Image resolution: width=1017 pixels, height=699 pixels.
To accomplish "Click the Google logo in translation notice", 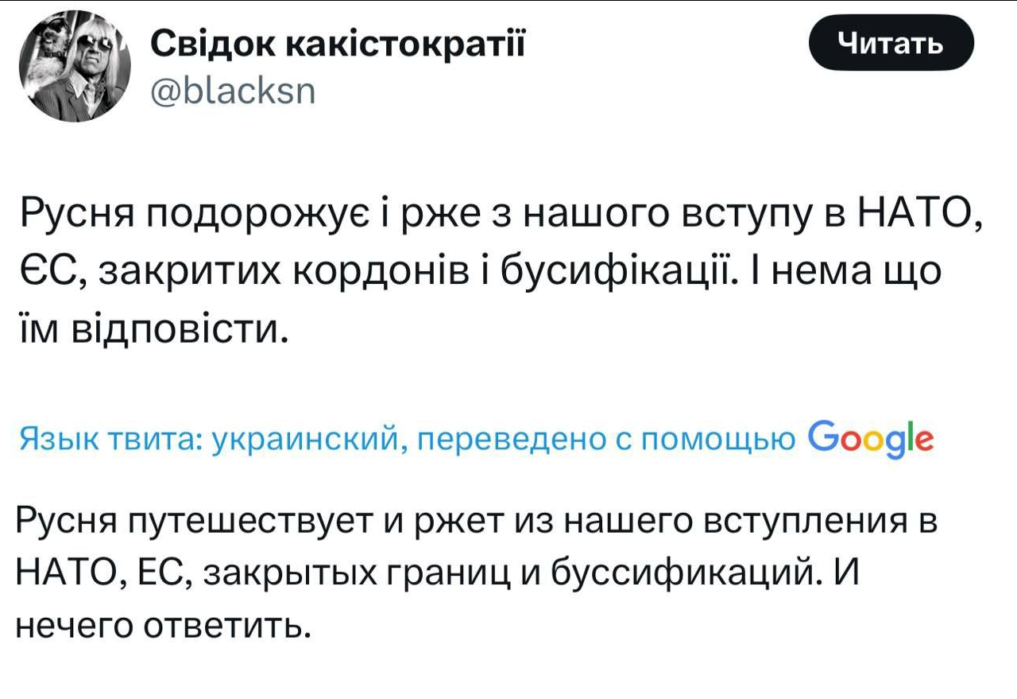I will tap(870, 437).
